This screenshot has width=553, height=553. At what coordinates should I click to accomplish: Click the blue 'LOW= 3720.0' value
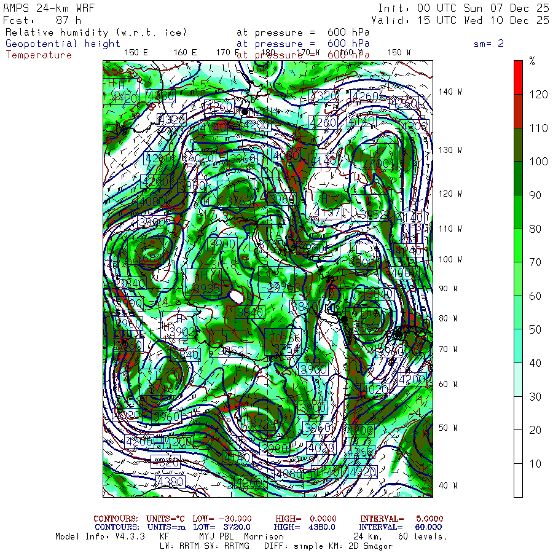[x=222, y=527]
